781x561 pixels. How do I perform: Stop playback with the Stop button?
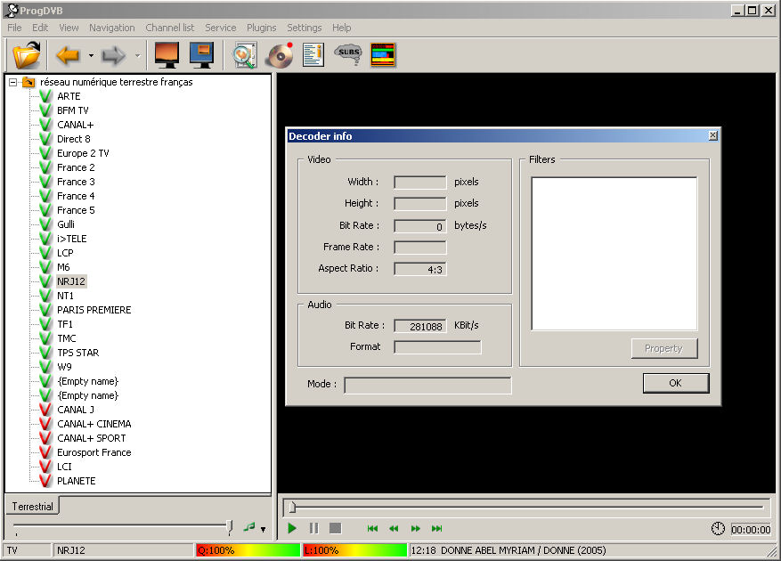pos(335,528)
